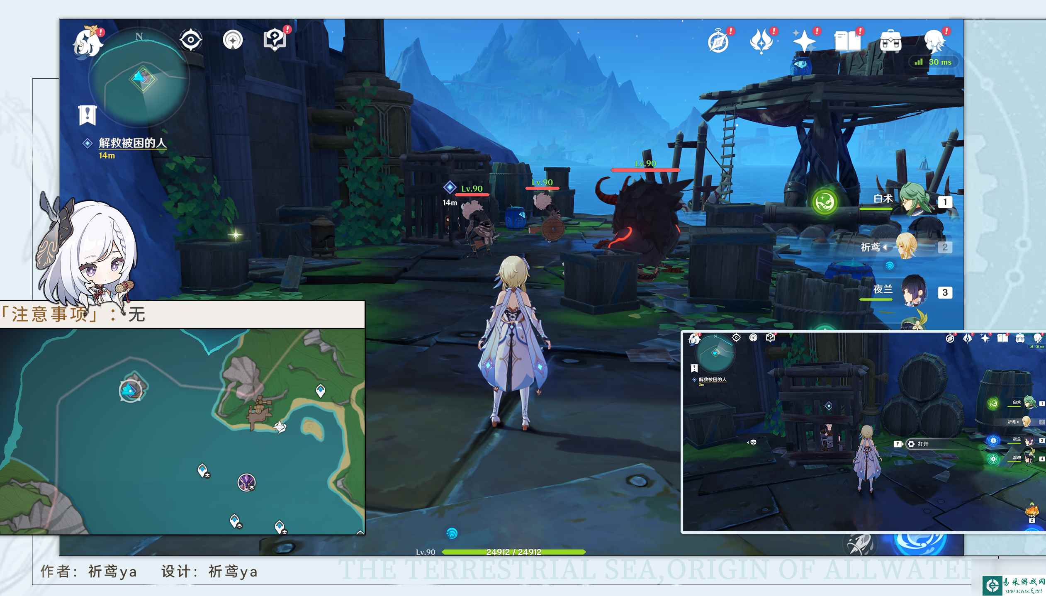
Task: Trigger 白术 green elemental burst icon
Action: coord(824,202)
